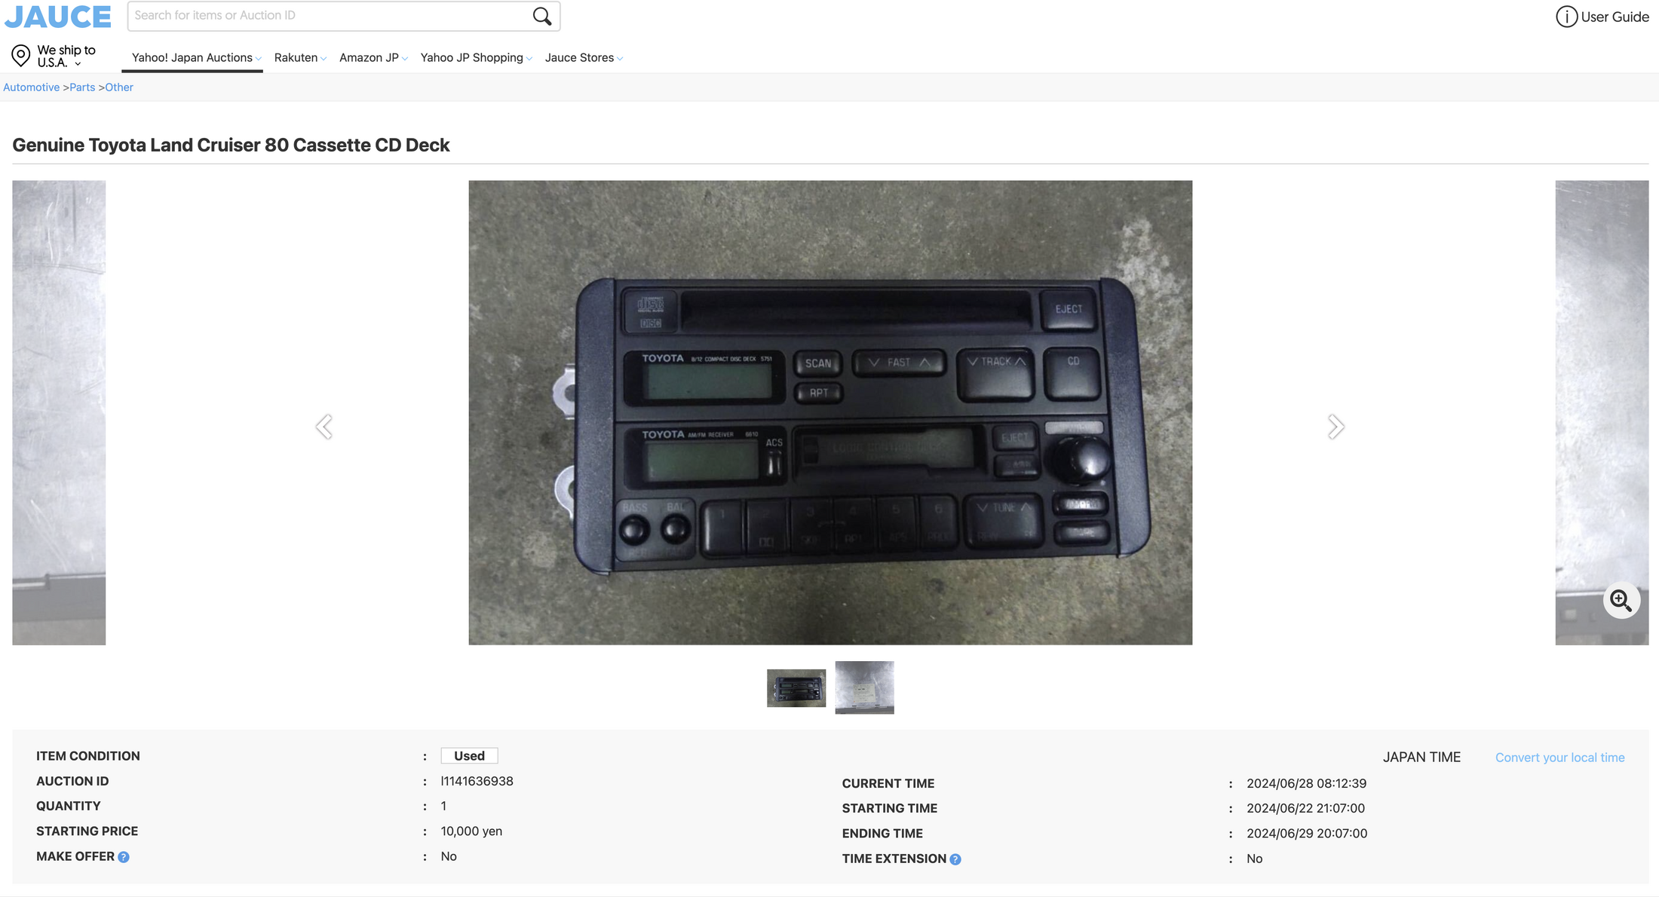Click the JAPAN TIME label
This screenshot has width=1659, height=897.
[1421, 758]
